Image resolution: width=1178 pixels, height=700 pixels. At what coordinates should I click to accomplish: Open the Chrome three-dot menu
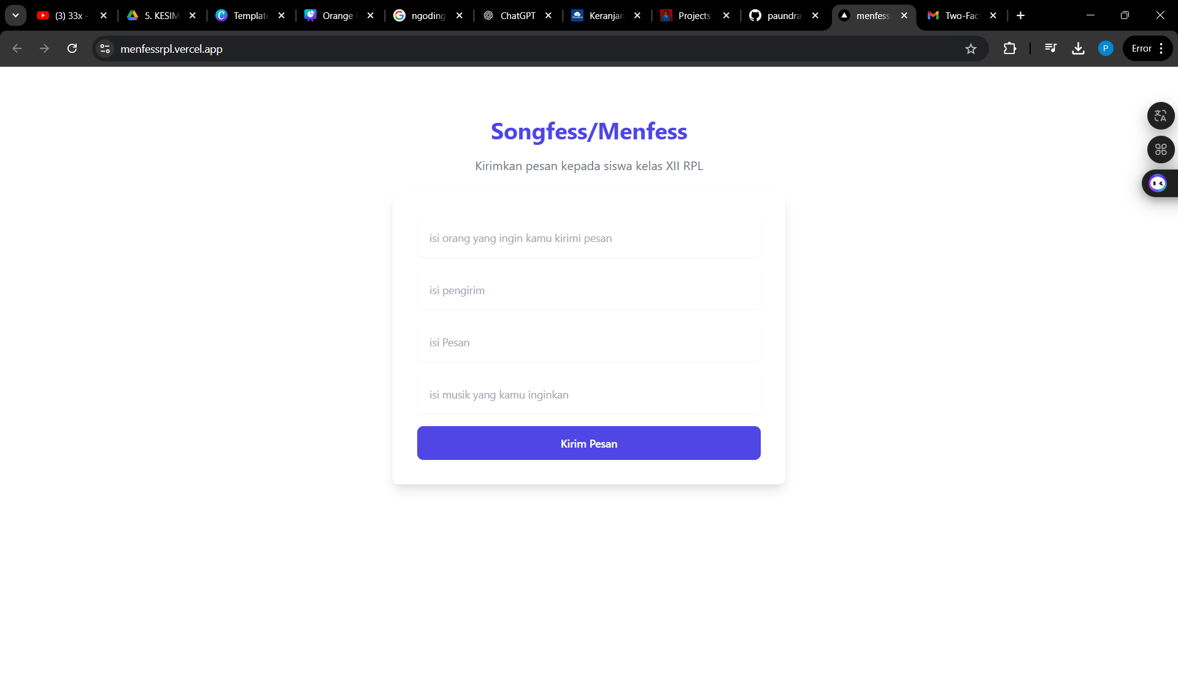(x=1163, y=48)
